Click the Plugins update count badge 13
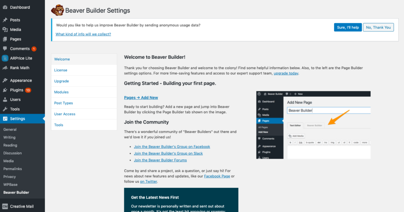 tap(28, 90)
